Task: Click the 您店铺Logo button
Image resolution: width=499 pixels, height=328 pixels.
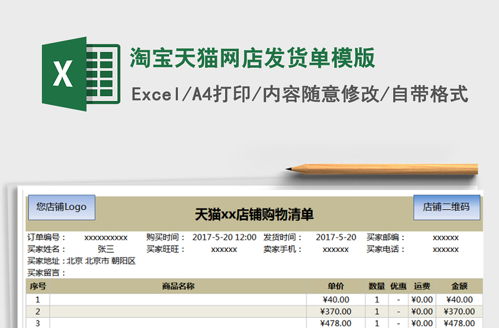Action: (x=62, y=208)
